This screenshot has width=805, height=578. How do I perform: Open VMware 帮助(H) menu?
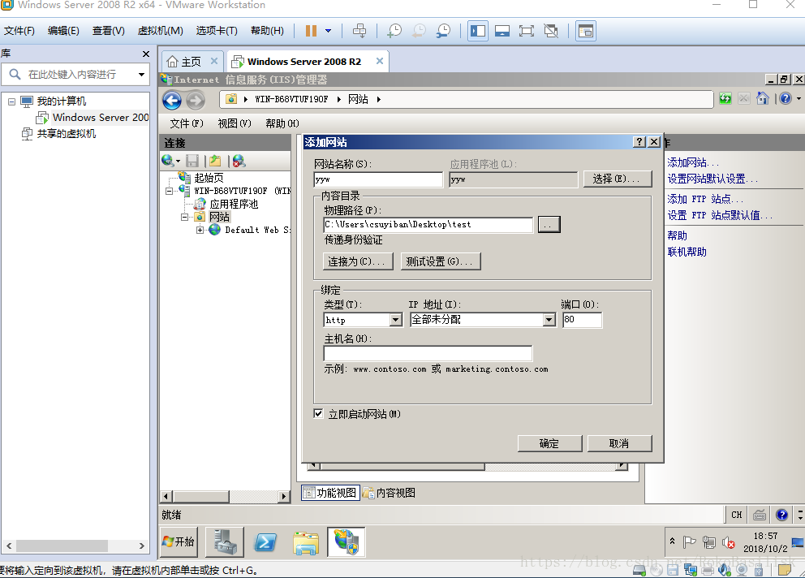point(267,31)
